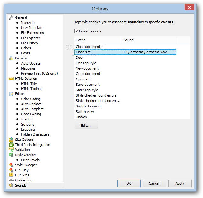Select File History in the tree

tap(30, 43)
